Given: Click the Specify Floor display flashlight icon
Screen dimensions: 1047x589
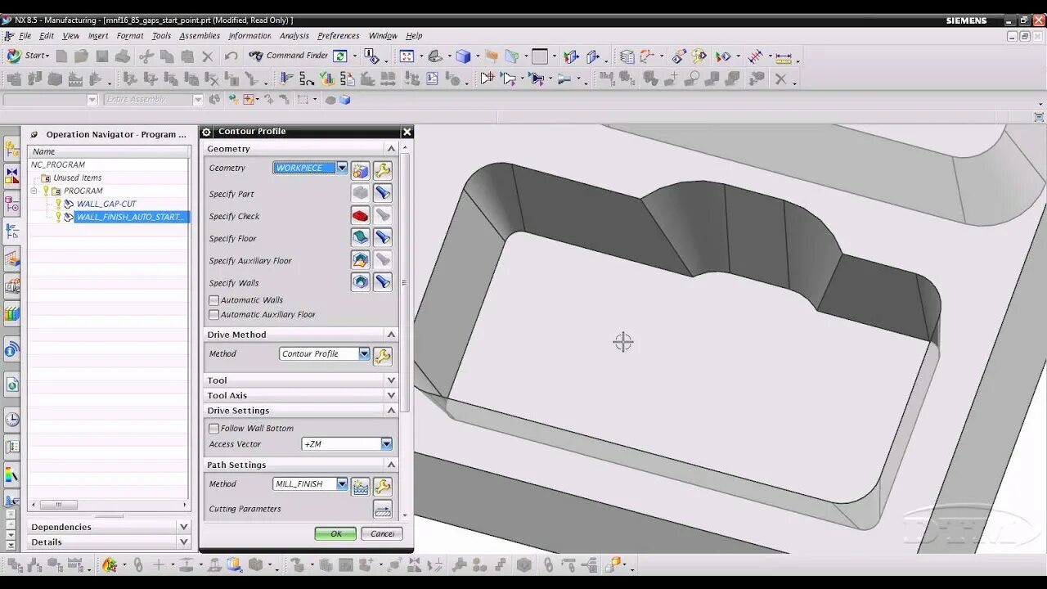Looking at the screenshot, I should (x=382, y=238).
